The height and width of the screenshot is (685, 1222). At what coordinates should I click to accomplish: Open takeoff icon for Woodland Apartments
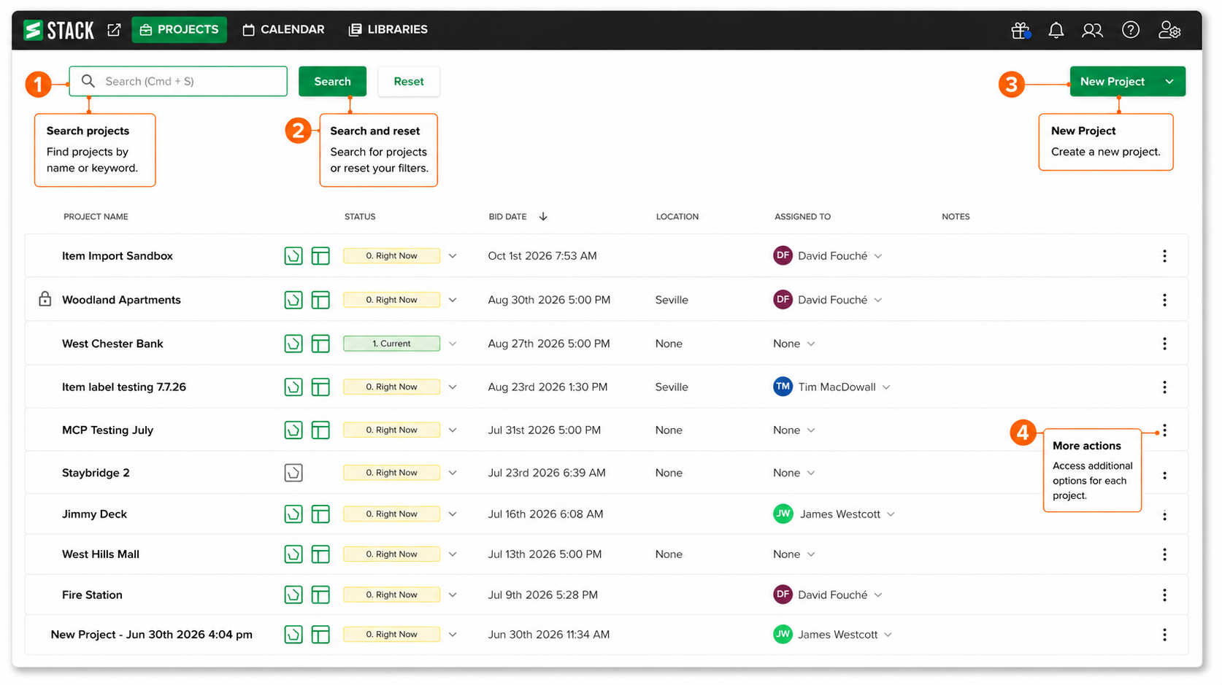click(293, 300)
